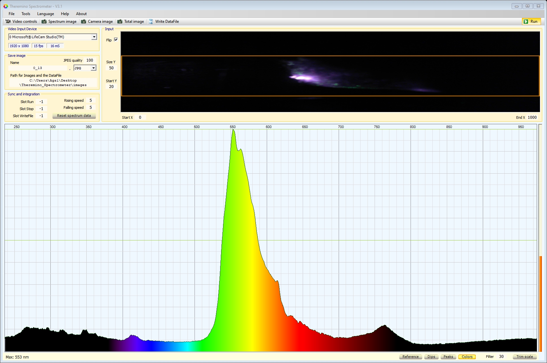Viewport: 547px width, 363px height.
Task: Uncheck the Flip checkbox
Action: 116,40
